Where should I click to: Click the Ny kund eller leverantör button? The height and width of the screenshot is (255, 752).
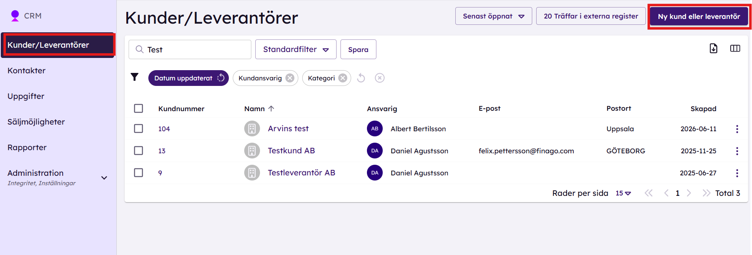(699, 17)
